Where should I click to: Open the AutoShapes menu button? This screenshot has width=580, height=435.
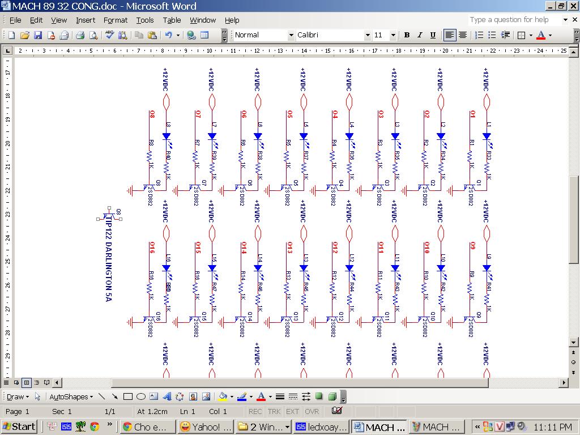(70, 396)
